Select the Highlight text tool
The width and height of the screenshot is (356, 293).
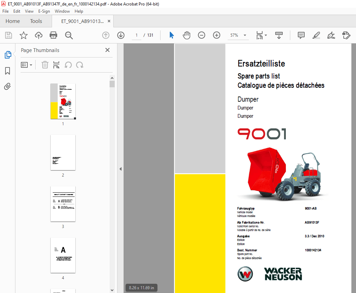coord(316,35)
